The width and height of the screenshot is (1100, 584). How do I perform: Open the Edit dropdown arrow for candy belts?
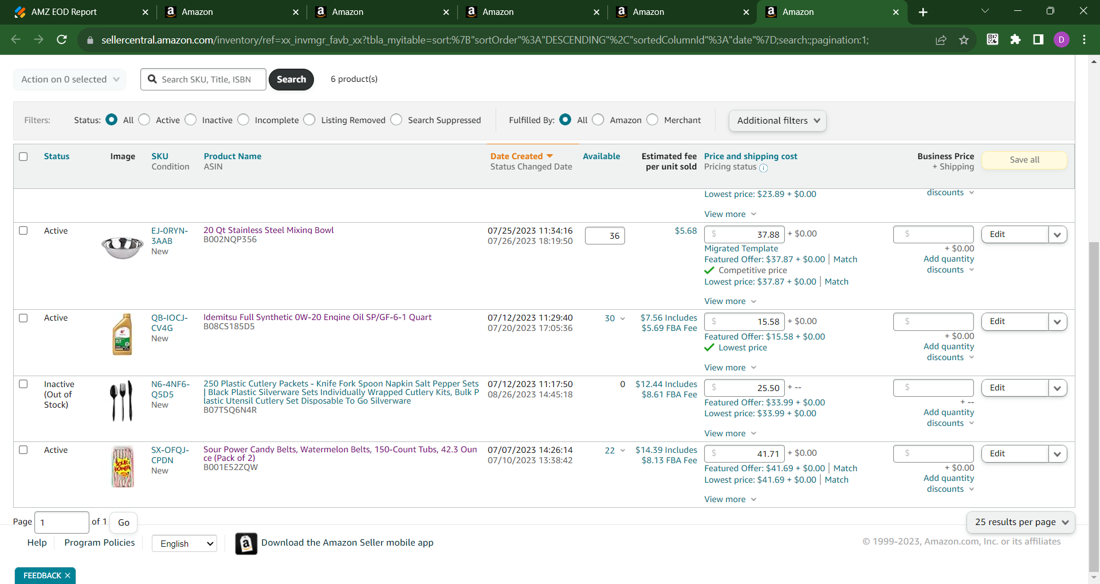1058,454
